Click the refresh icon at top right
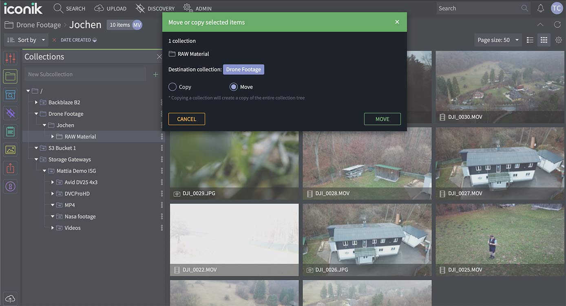Screen dimensions: 566x306 [557, 24]
